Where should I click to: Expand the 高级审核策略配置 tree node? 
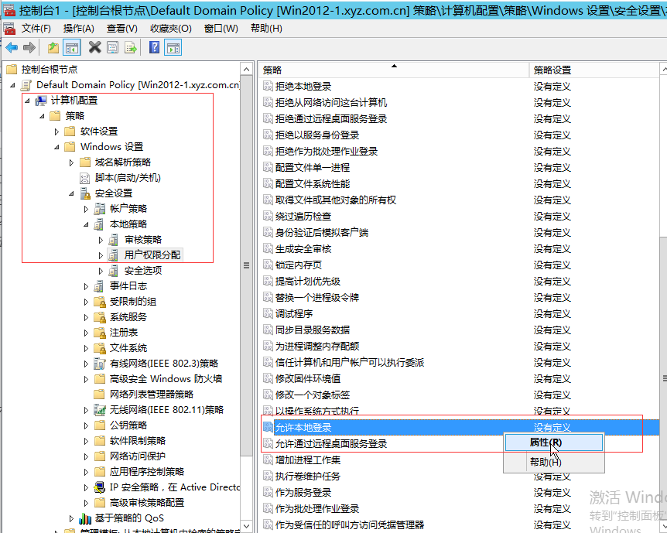click(86, 503)
